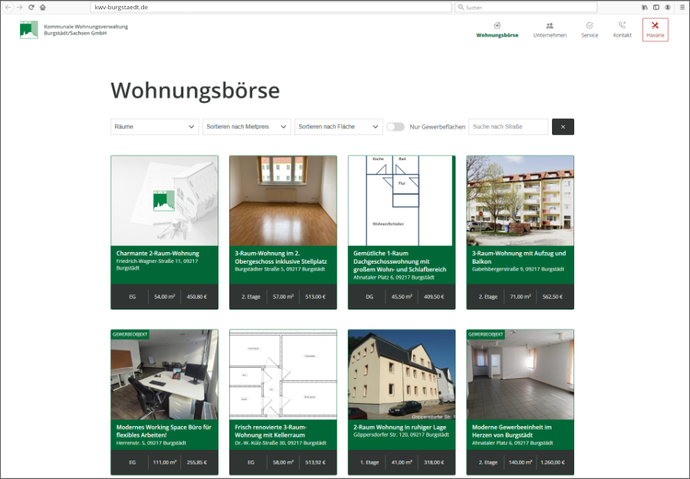Open Sortieren nach Mietpreis dropdown
Image resolution: width=690 pixels, height=479 pixels.
[246, 126]
